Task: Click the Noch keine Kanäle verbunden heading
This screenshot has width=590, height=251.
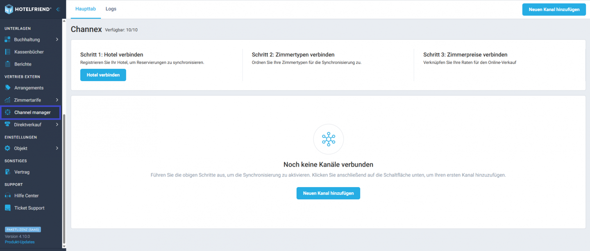Action: pyautogui.click(x=328, y=165)
